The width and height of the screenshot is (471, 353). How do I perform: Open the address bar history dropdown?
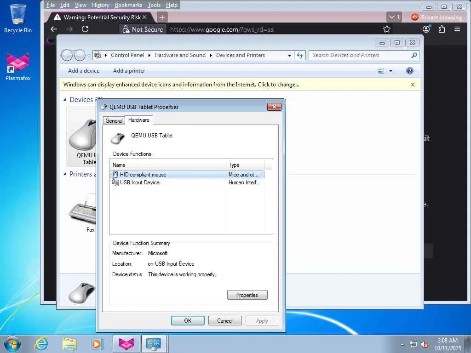[289, 55]
